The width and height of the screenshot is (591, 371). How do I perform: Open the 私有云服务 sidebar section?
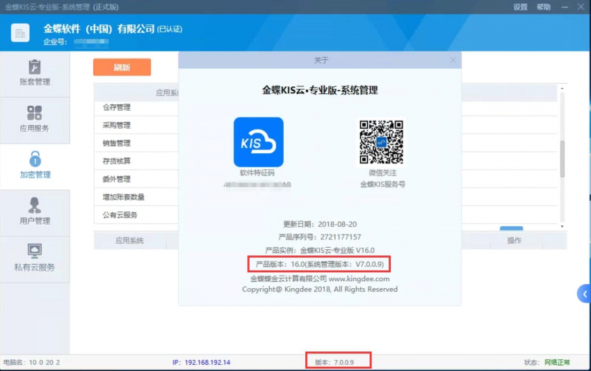[34, 258]
